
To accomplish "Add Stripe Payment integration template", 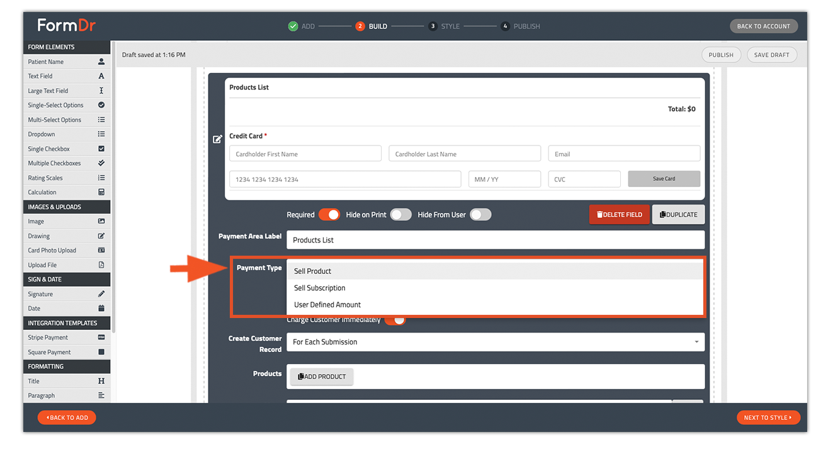I will tap(67, 338).
